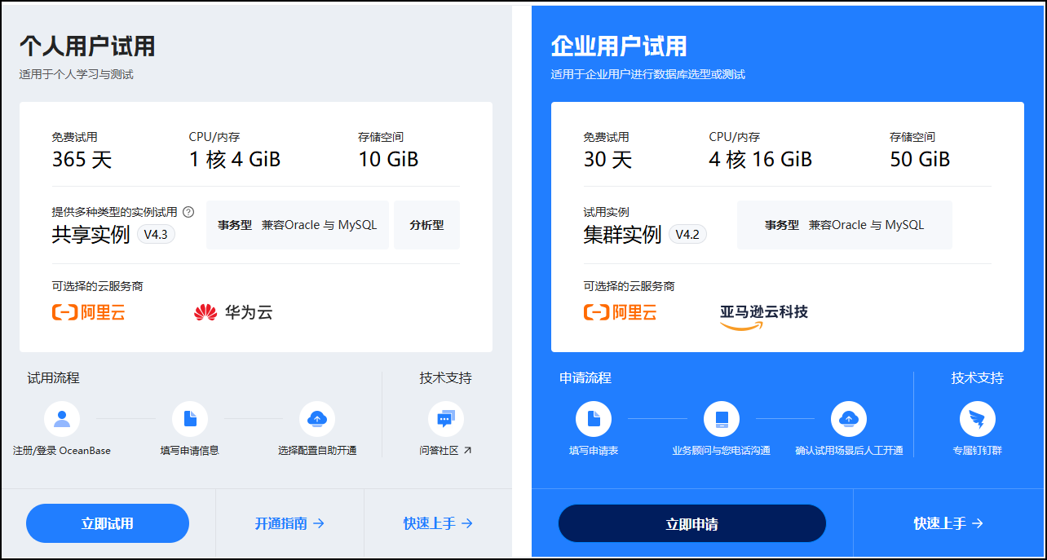This screenshot has height=560, width=1047.
Task: Select the 华为云 logo
Action: click(x=233, y=312)
